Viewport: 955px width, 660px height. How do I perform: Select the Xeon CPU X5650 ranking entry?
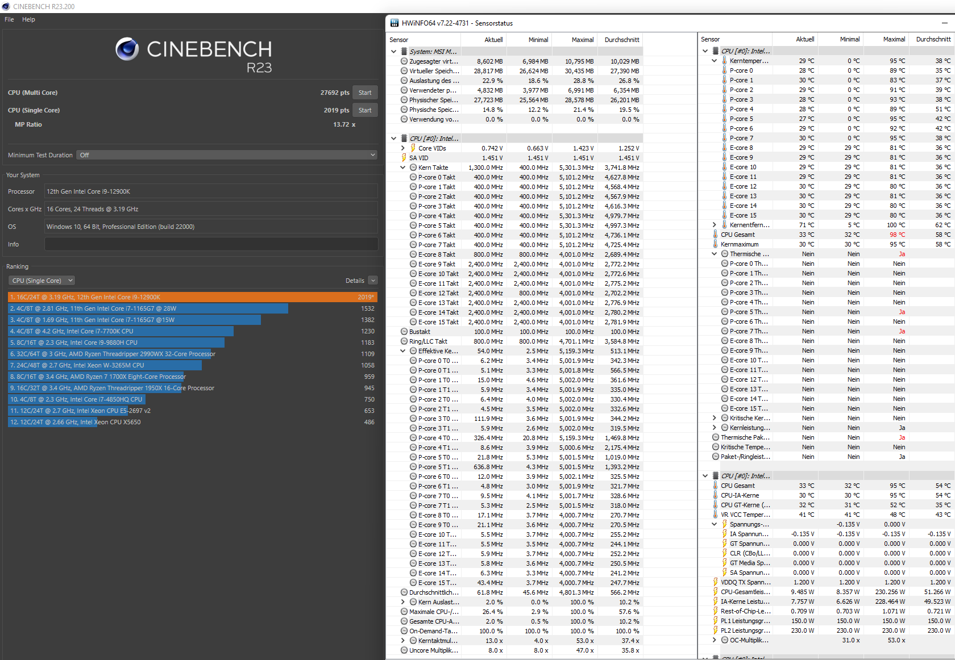pos(193,422)
